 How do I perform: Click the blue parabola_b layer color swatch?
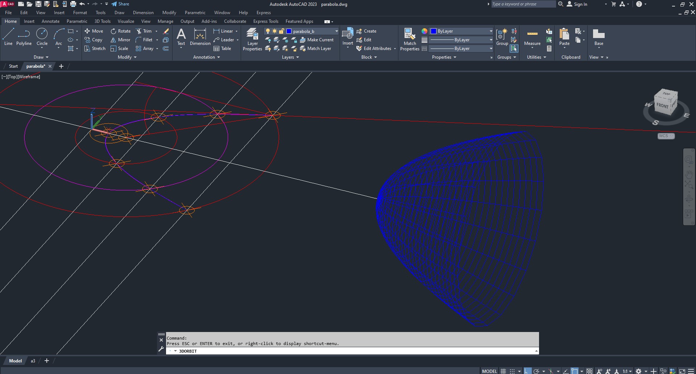pyautogui.click(x=289, y=31)
